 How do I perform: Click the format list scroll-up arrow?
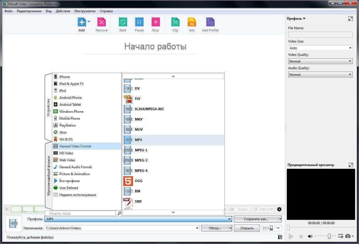[173, 76]
